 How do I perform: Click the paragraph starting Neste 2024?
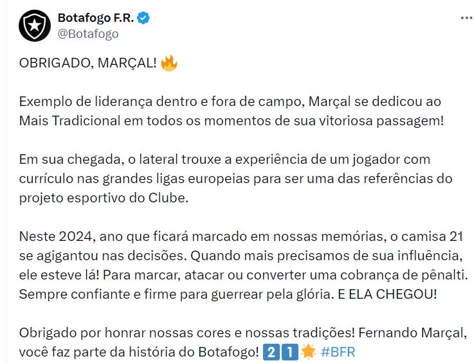pyautogui.click(x=244, y=265)
